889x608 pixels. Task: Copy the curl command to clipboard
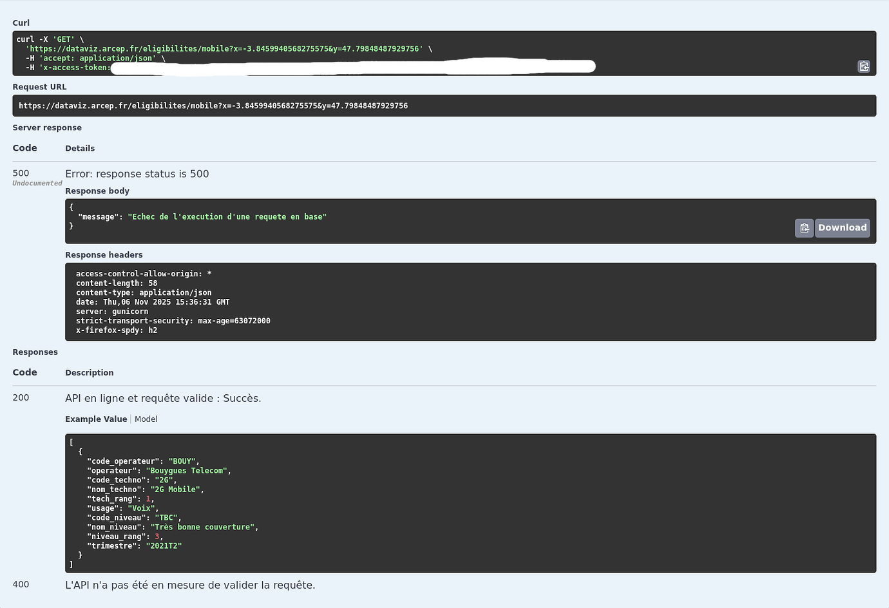click(863, 66)
